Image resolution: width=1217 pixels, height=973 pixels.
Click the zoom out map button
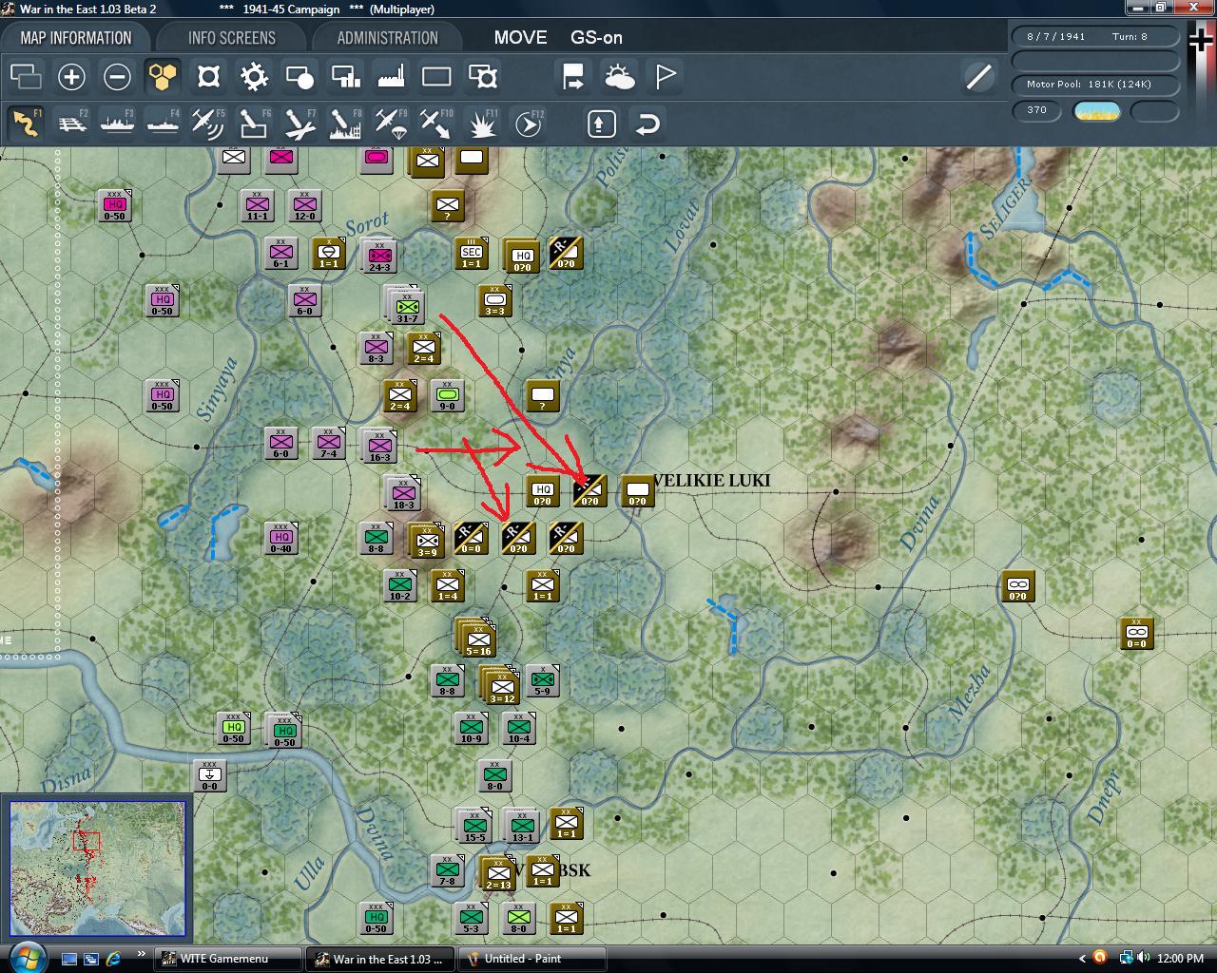click(x=117, y=77)
